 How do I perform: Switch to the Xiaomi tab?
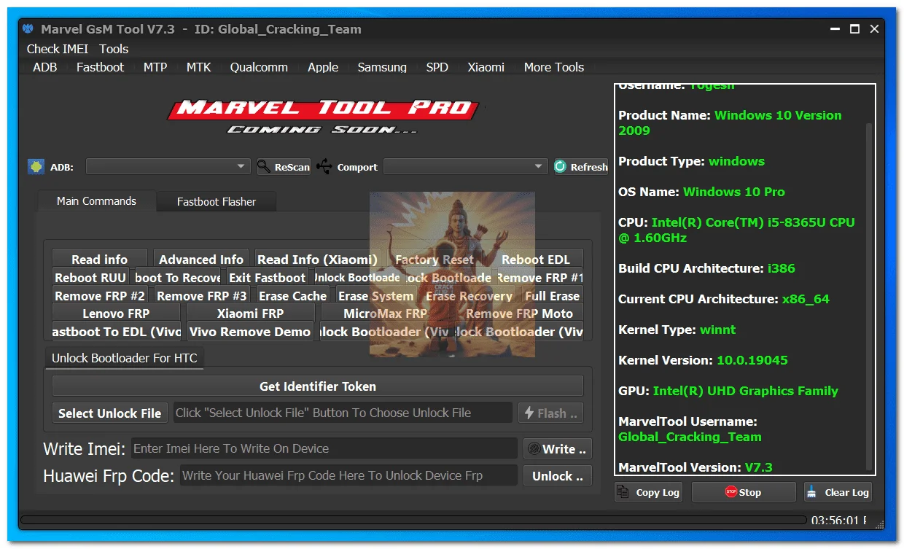coord(486,67)
